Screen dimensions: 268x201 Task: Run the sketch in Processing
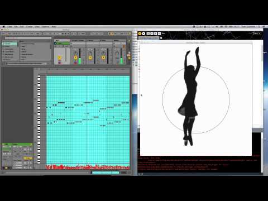tap(140, 33)
